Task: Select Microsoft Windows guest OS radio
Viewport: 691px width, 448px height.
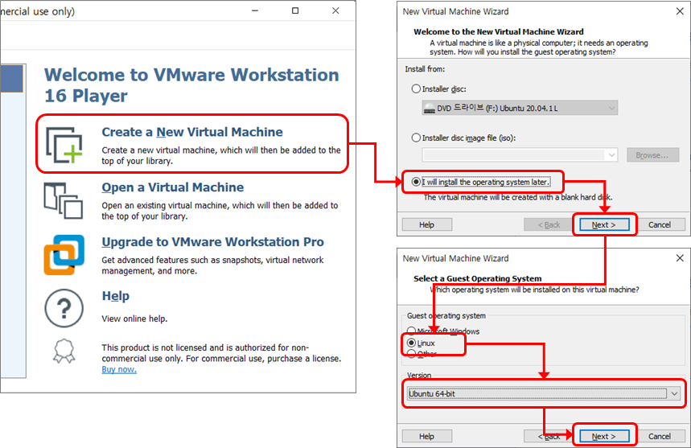Action: [411, 331]
